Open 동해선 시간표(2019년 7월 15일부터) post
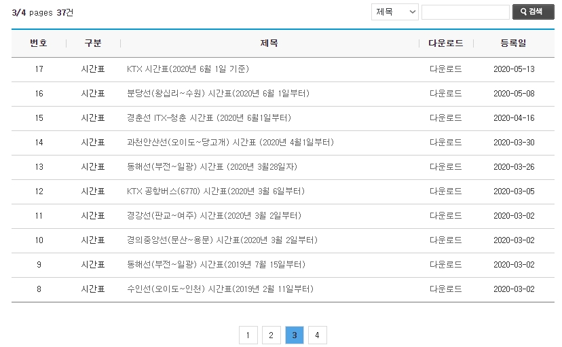 pyautogui.click(x=216, y=265)
